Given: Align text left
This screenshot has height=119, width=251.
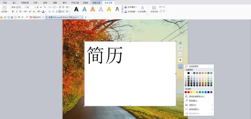Looking at the screenshot, I should 50,12.
